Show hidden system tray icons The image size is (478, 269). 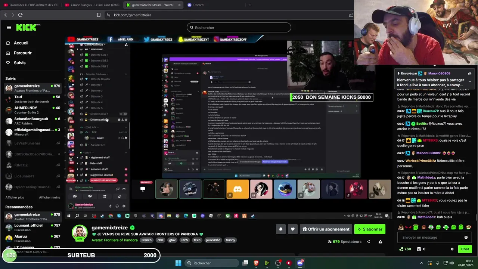click(422, 263)
